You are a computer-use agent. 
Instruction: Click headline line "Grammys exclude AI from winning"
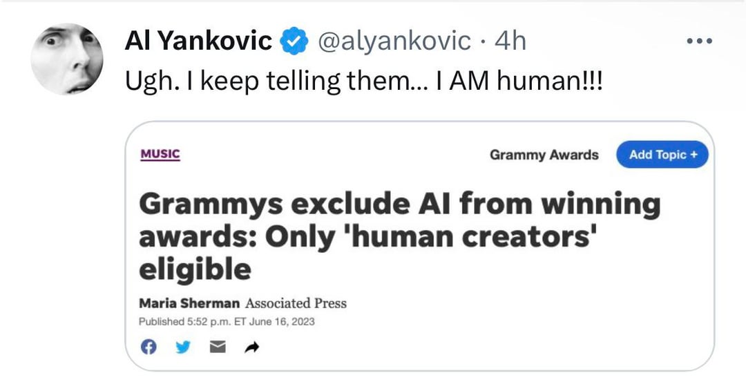(399, 204)
